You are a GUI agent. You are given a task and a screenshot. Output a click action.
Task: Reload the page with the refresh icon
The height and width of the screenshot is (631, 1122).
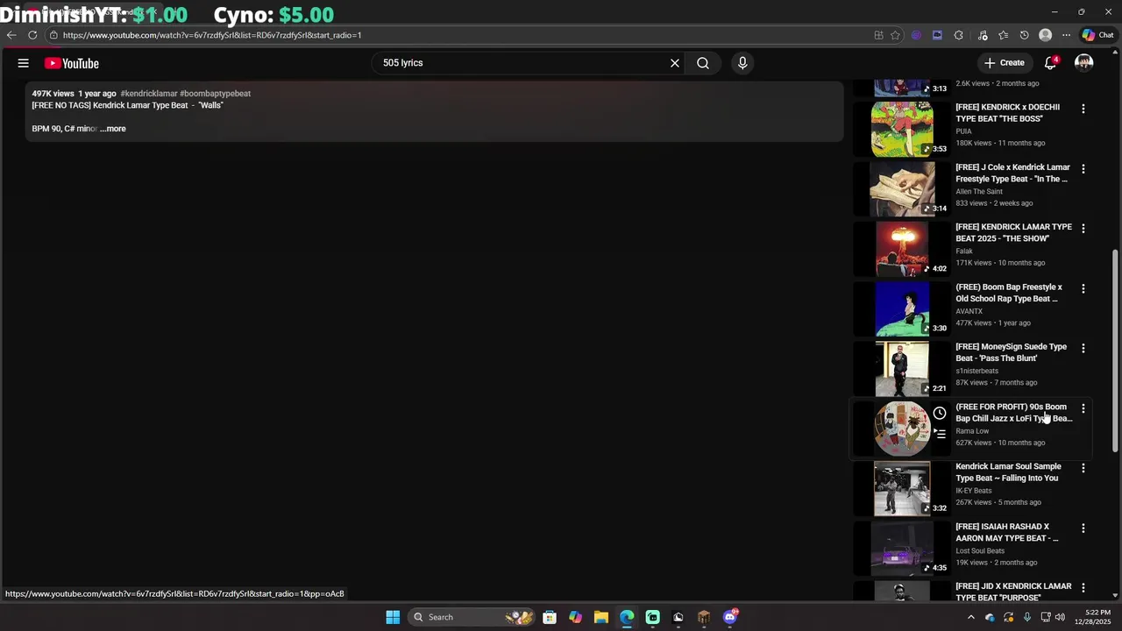[32, 35]
